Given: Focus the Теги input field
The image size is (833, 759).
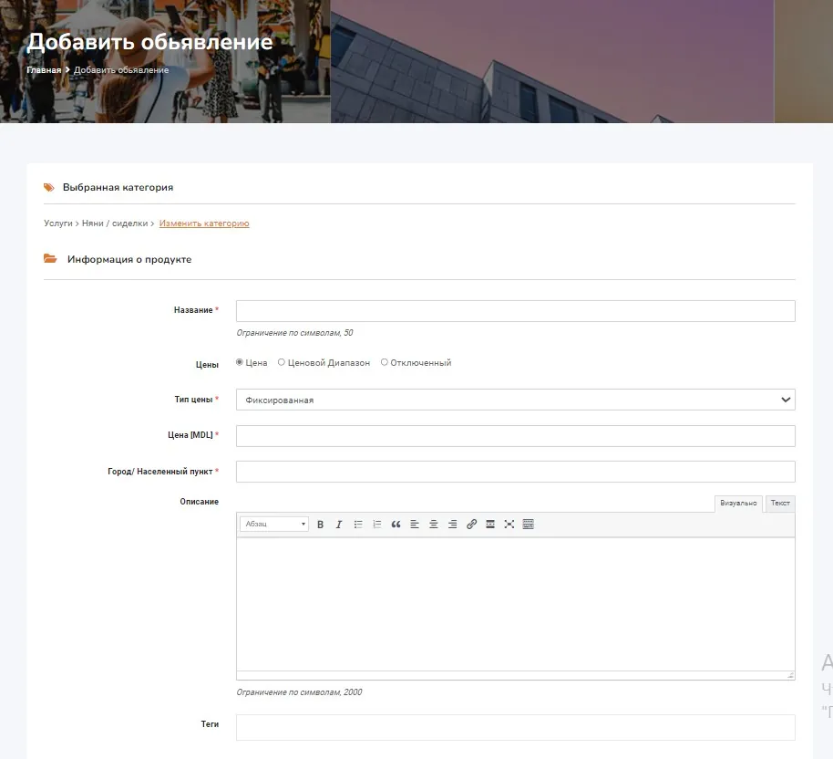Looking at the screenshot, I should (515, 728).
